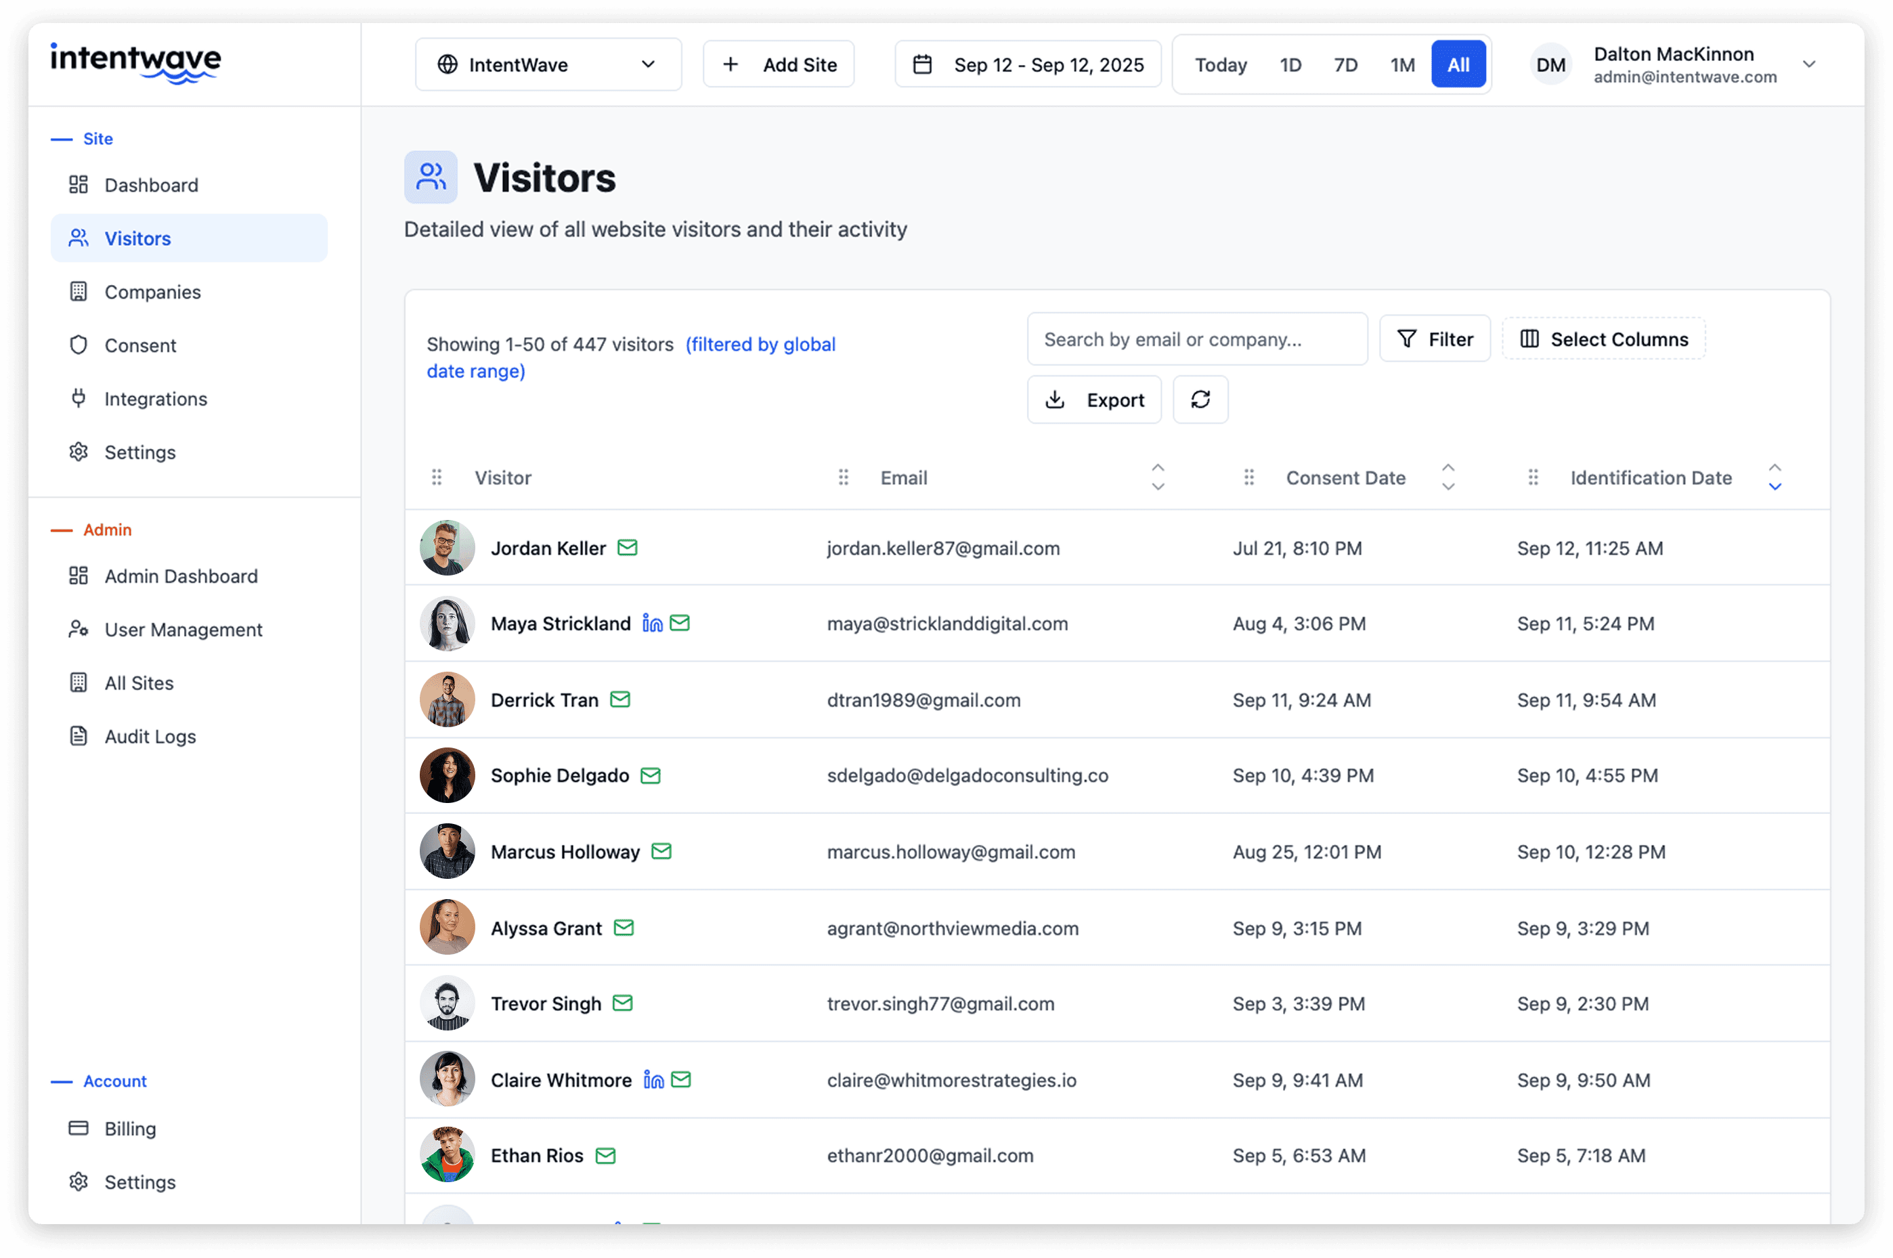The image size is (1893, 1258).
Task: Click Derrick Tran's email icon
Action: pyautogui.click(x=620, y=700)
